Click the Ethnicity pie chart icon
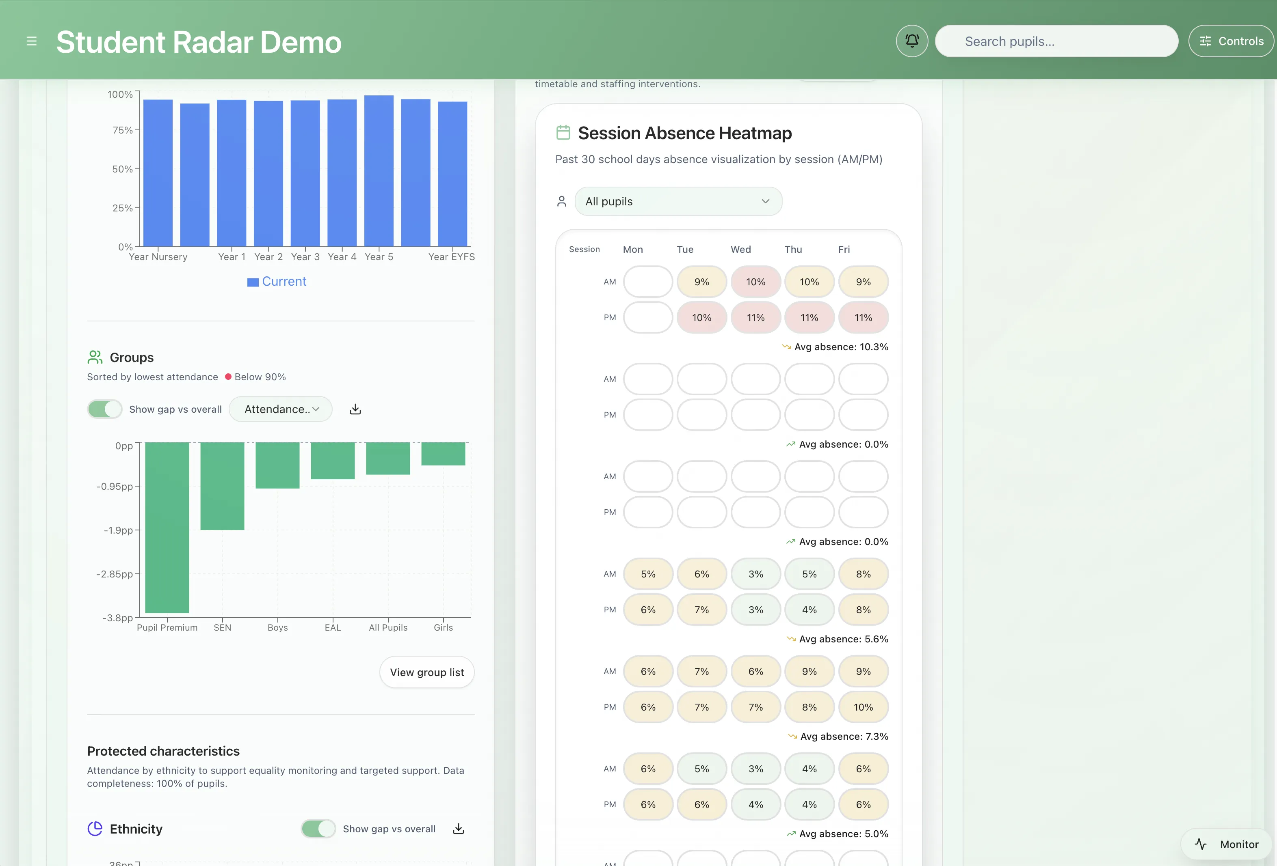The image size is (1277, 866). point(95,829)
